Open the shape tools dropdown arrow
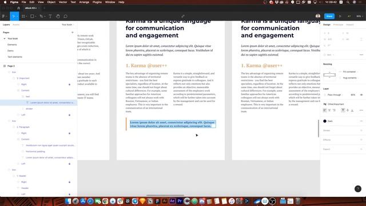 [35, 17]
